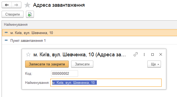Select the Пункт завантаження 1 list row

pyautogui.click(x=89, y=40)
